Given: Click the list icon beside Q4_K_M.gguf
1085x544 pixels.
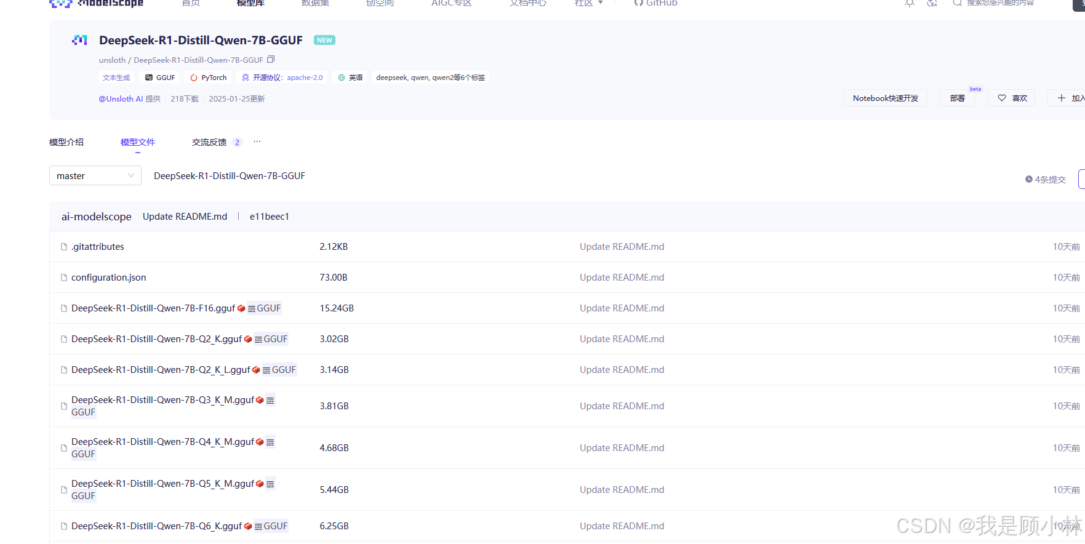Looking at the screenshot, I should (270, 442).
